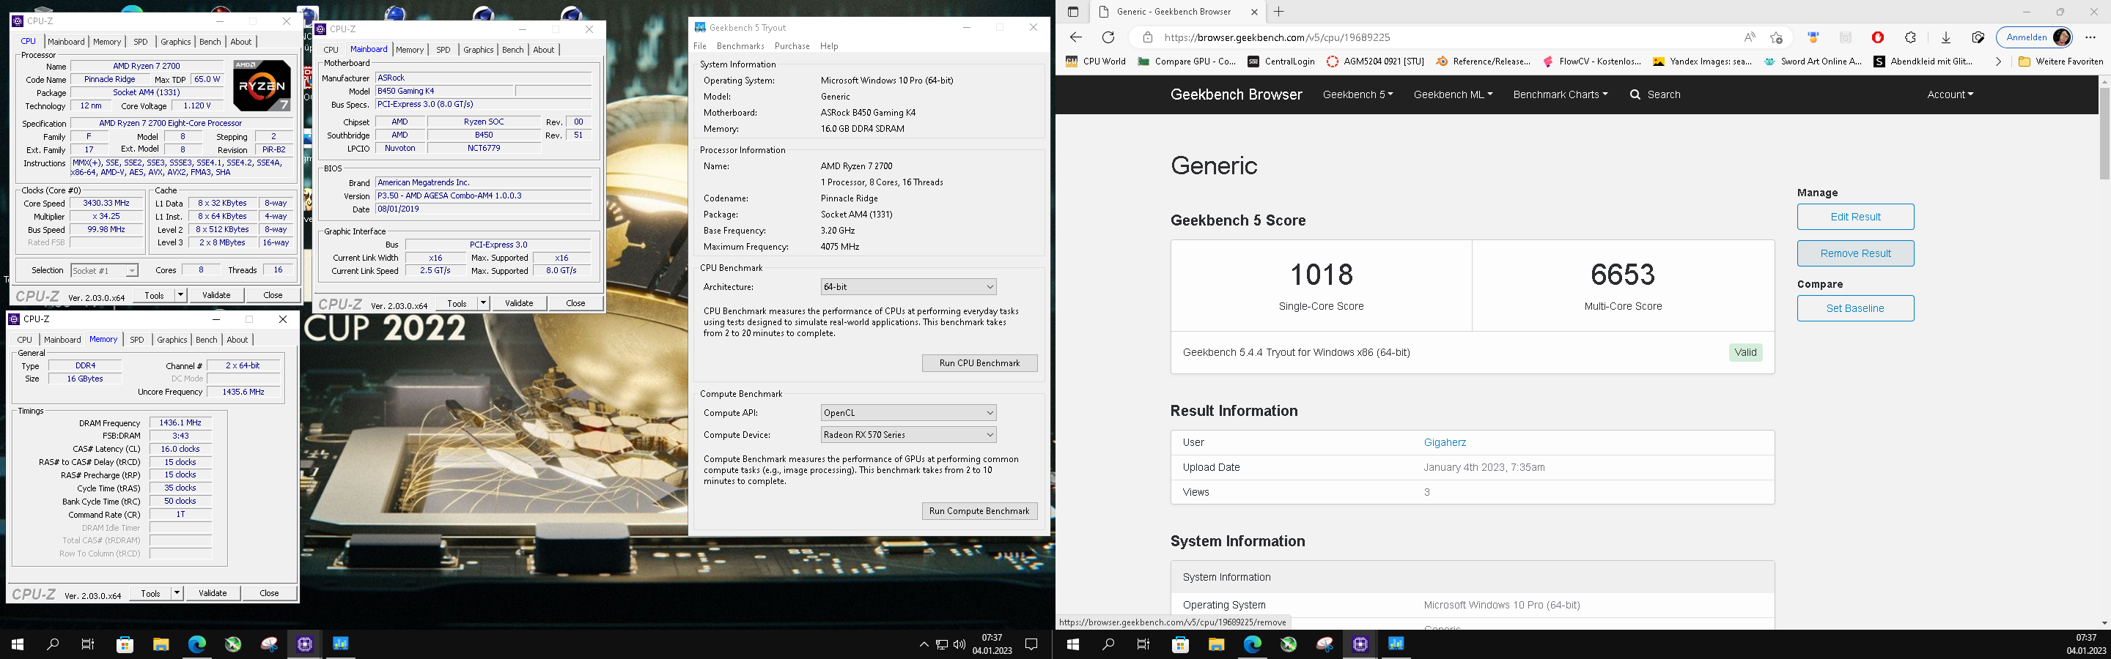Switch to Graphics tab in CPU-Z Memory window
This screenshot has width=2111, height=659.
(x=172, y=340)
